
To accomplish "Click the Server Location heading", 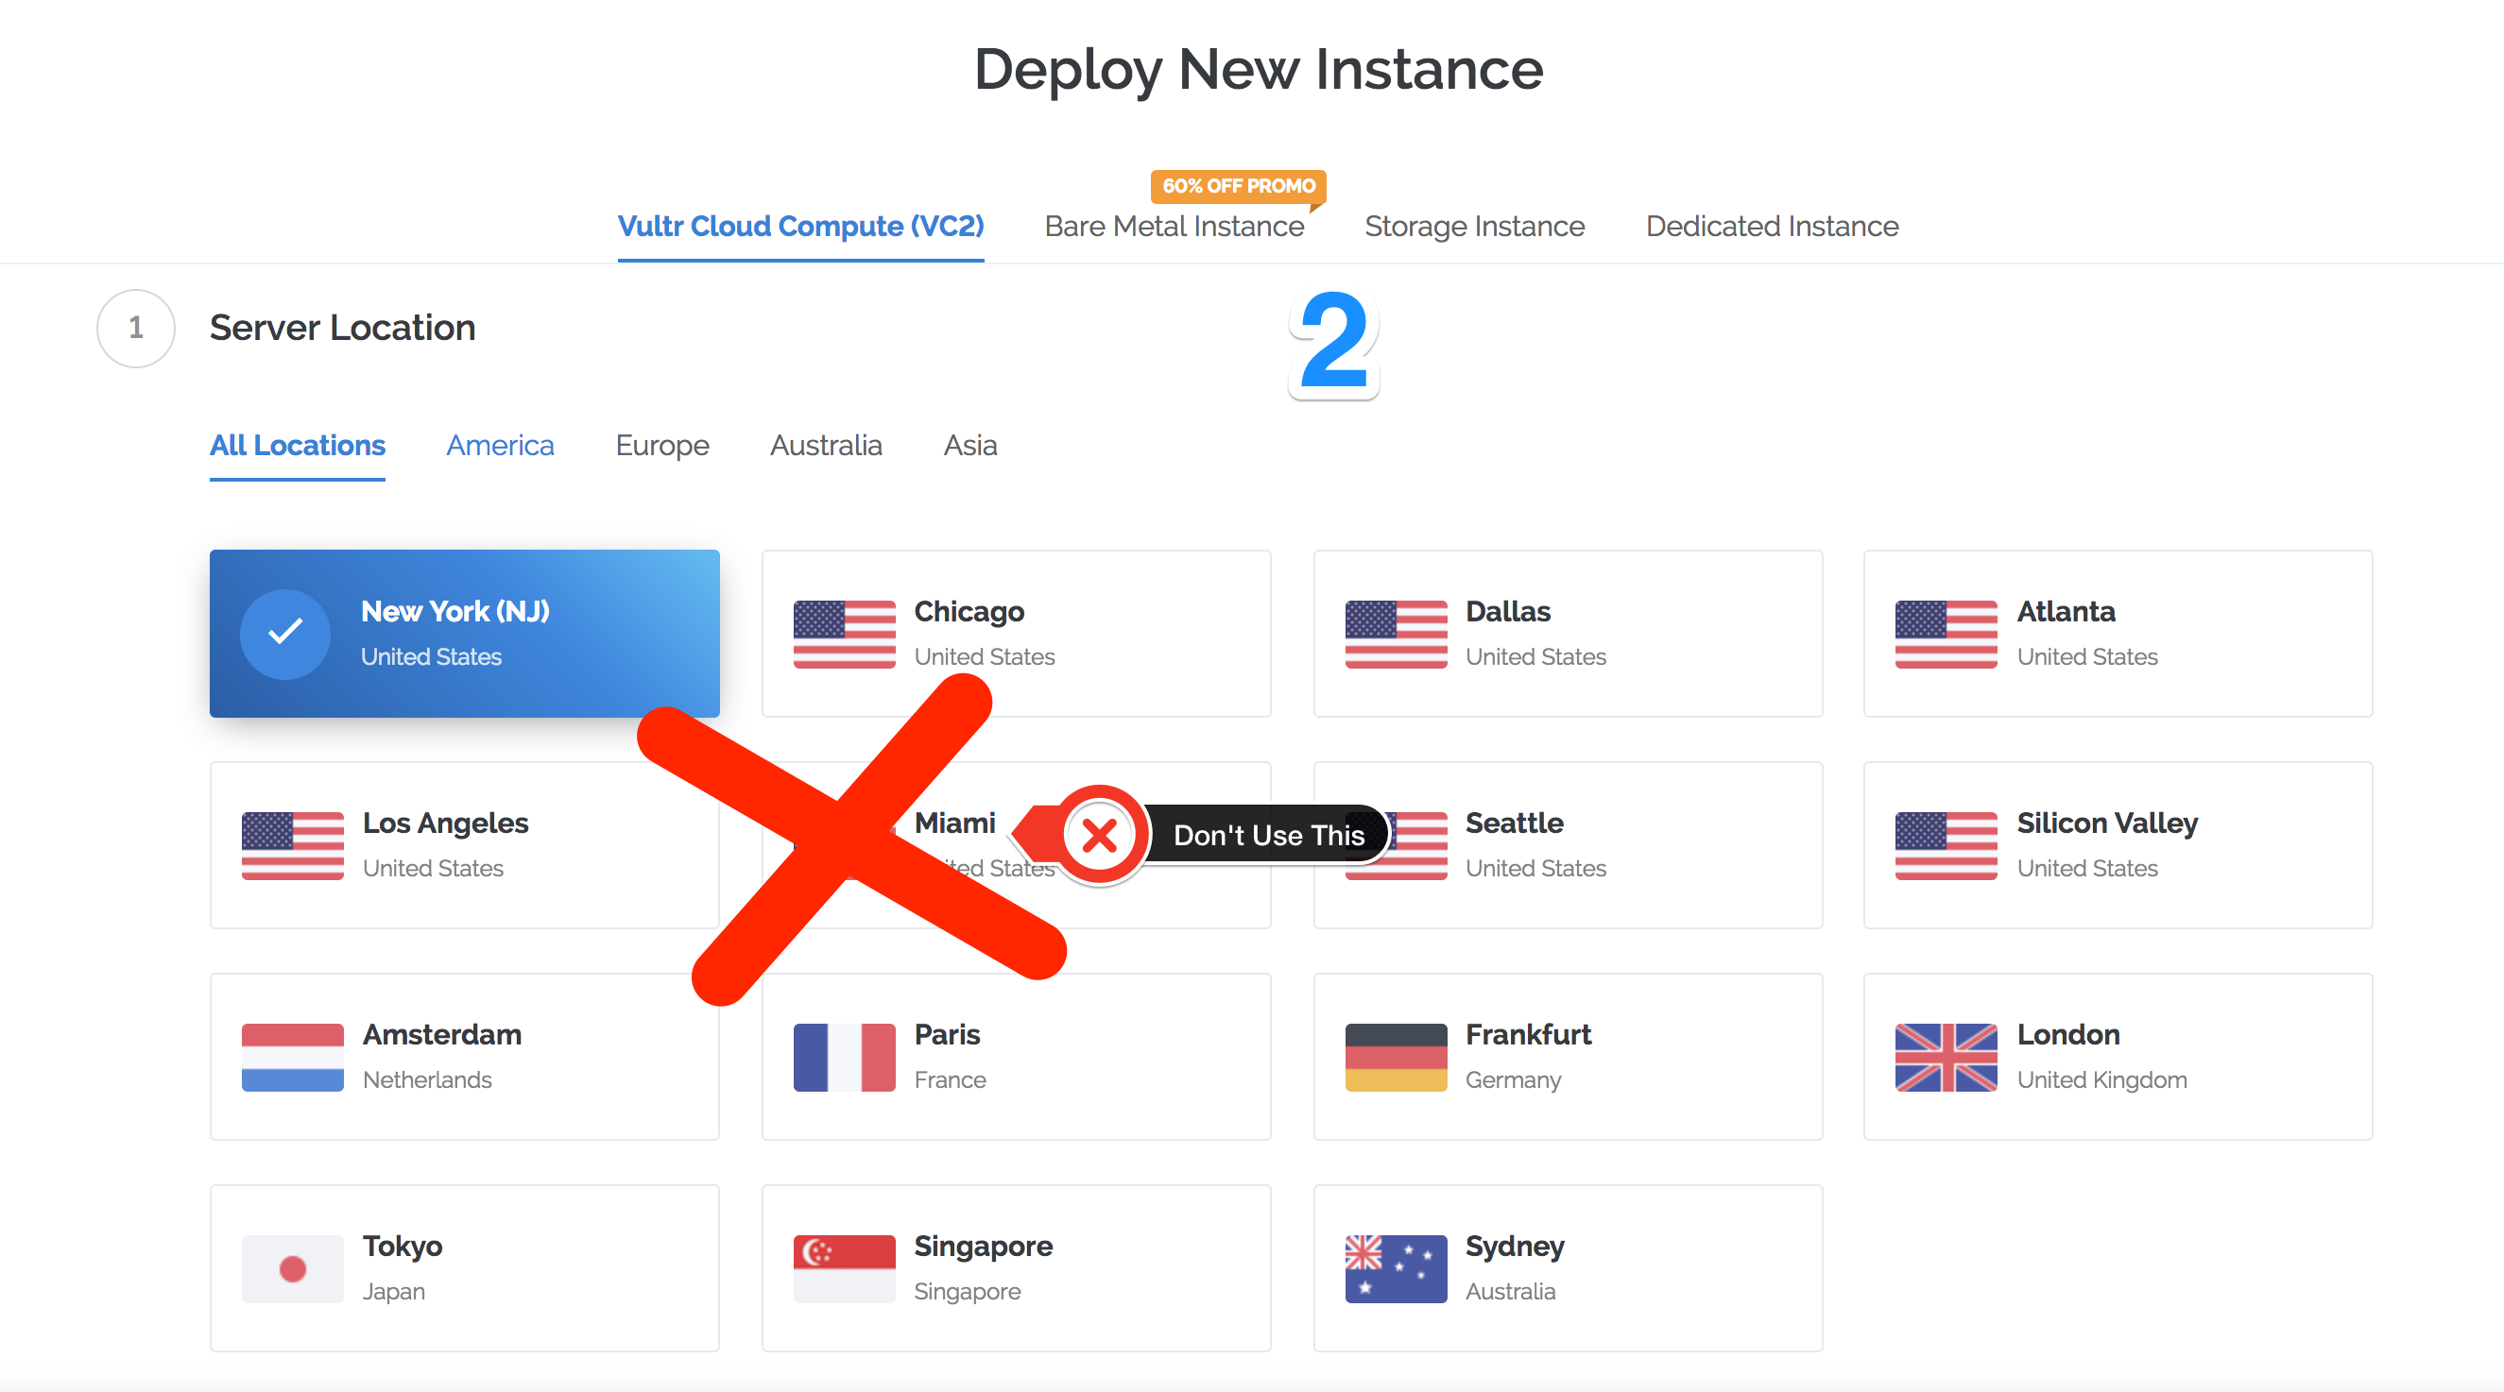I will (342, 329).
